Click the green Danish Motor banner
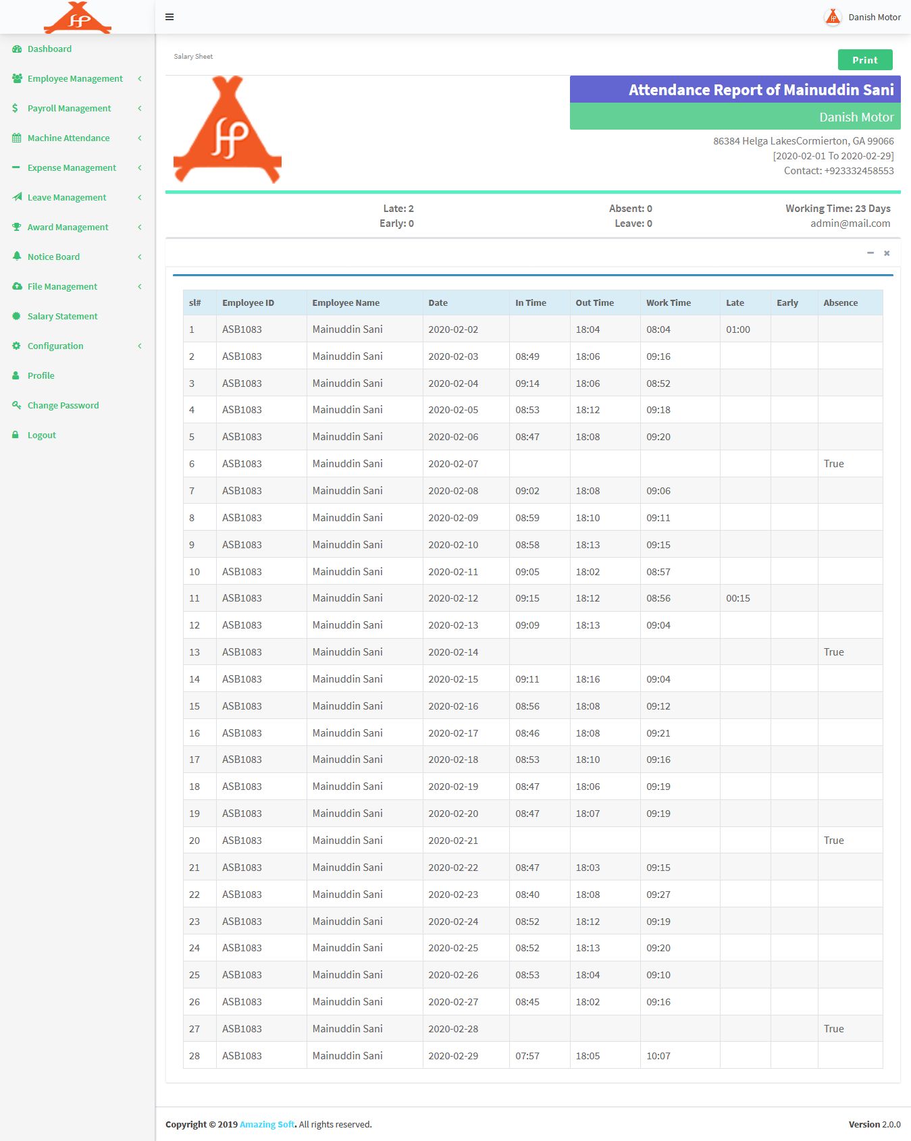This screenshot has width=911, height=1141. [735, 116]
